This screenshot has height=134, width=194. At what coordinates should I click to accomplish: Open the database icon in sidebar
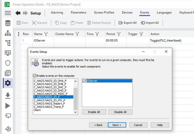coord(8,23)
